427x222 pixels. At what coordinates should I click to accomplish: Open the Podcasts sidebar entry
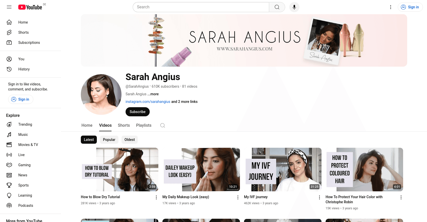[x=25, y=206]
